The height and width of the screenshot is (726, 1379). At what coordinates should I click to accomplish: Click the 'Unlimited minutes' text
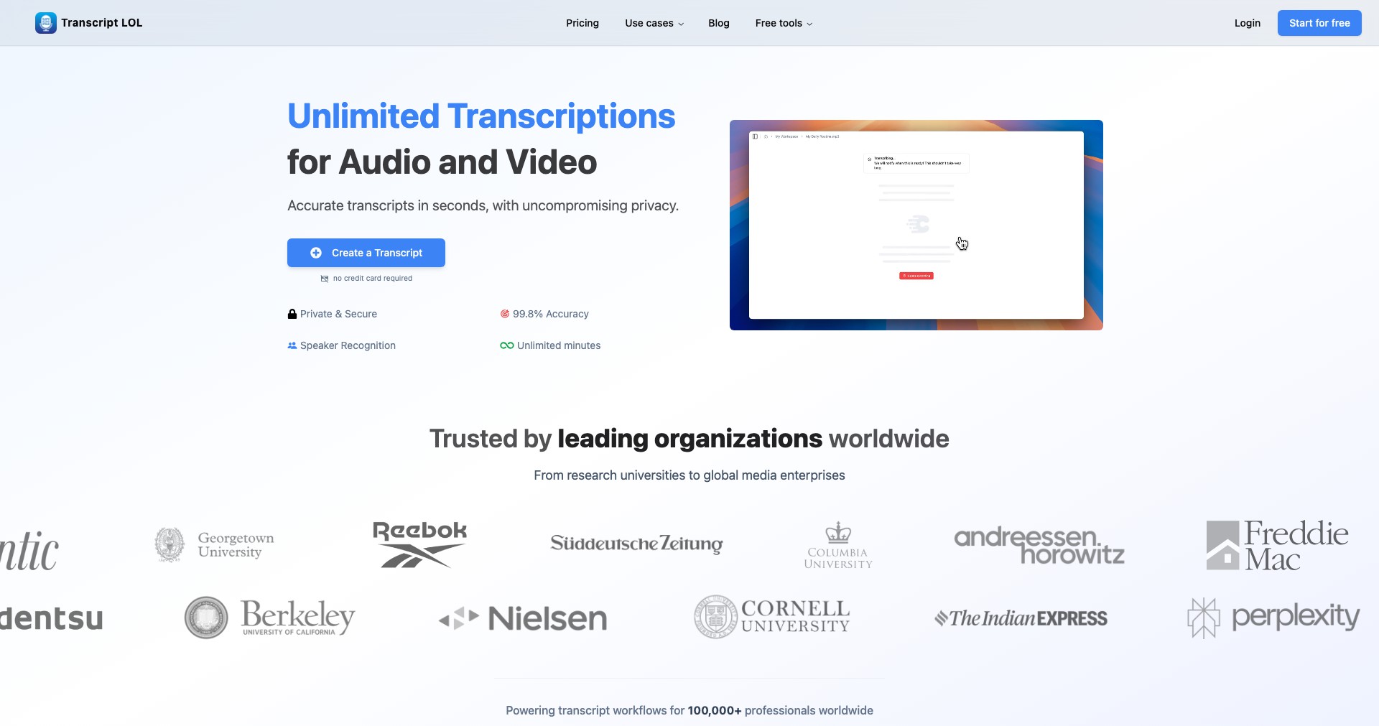click(559, 345)
